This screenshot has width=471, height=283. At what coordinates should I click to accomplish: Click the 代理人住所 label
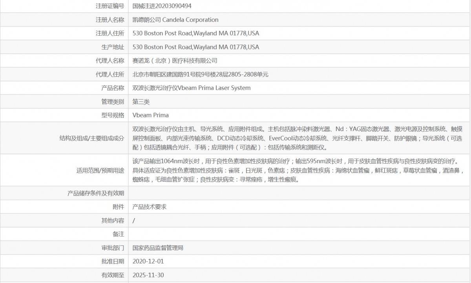coord(110,74)
